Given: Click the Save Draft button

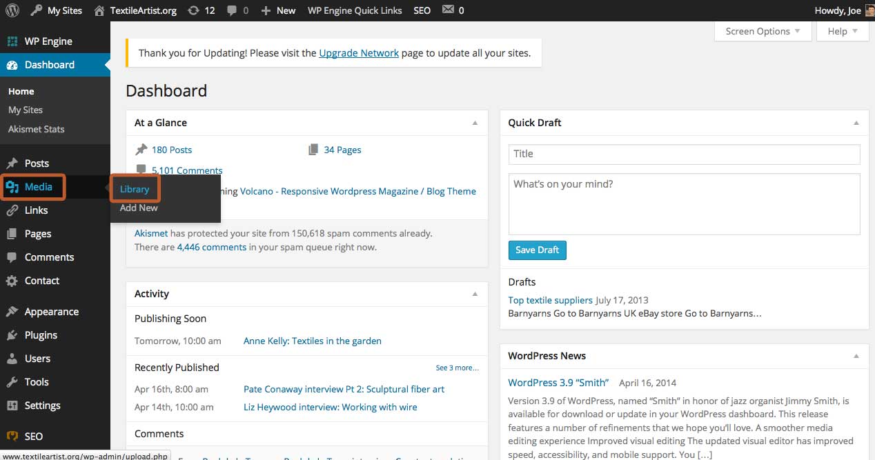Looking at the screenshot, I should 538,250.
